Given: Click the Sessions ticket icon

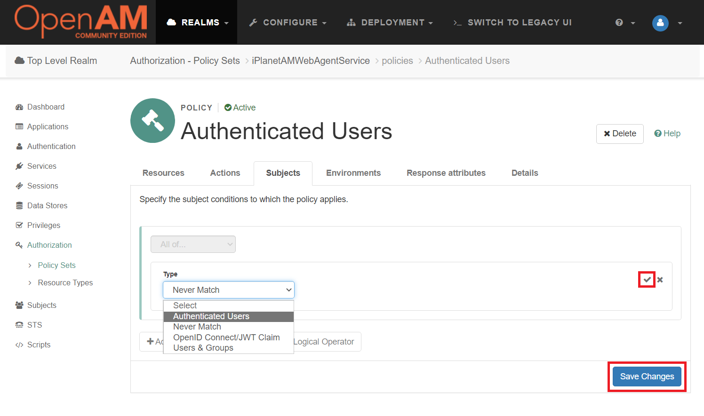Looking at the screenshot, I should (19, 186).
